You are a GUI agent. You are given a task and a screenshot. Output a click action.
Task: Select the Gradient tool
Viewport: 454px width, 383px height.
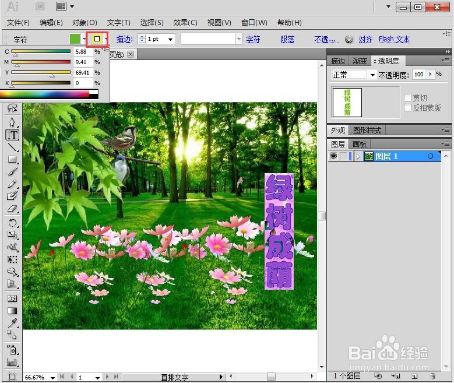click(12, 311)
